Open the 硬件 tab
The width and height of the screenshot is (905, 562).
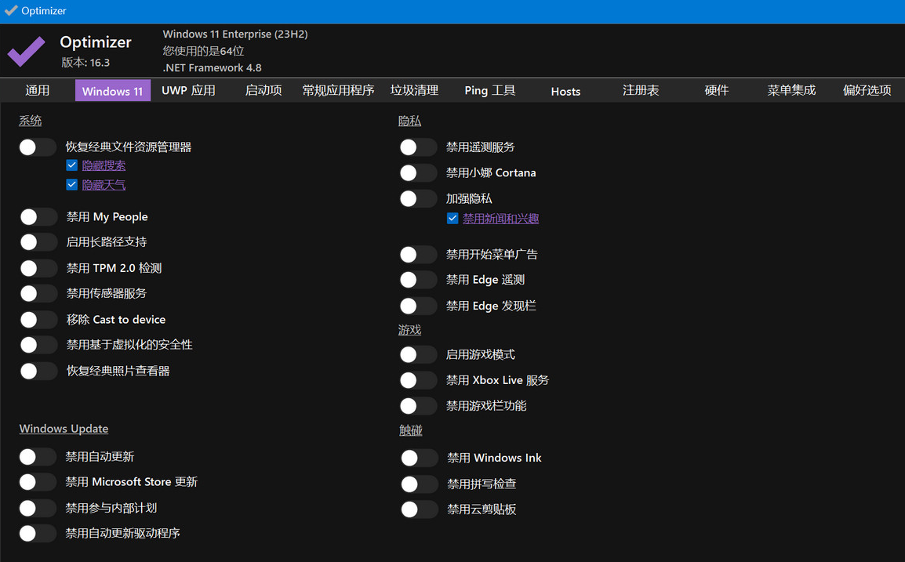tap(716, 91)
